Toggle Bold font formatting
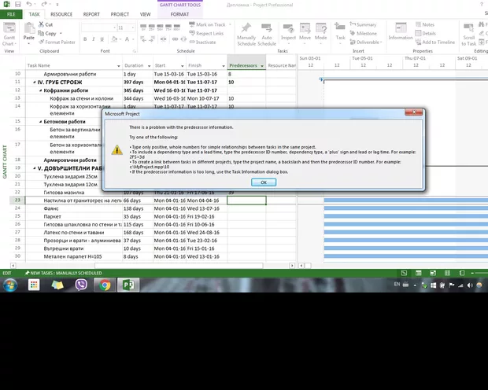This screenshot has height=390, width=488. [x=84, y=39]
